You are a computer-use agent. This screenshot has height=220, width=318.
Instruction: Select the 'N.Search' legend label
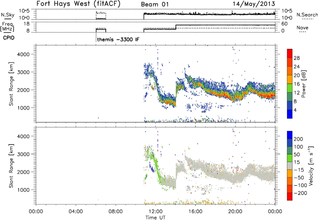(307, 15)
